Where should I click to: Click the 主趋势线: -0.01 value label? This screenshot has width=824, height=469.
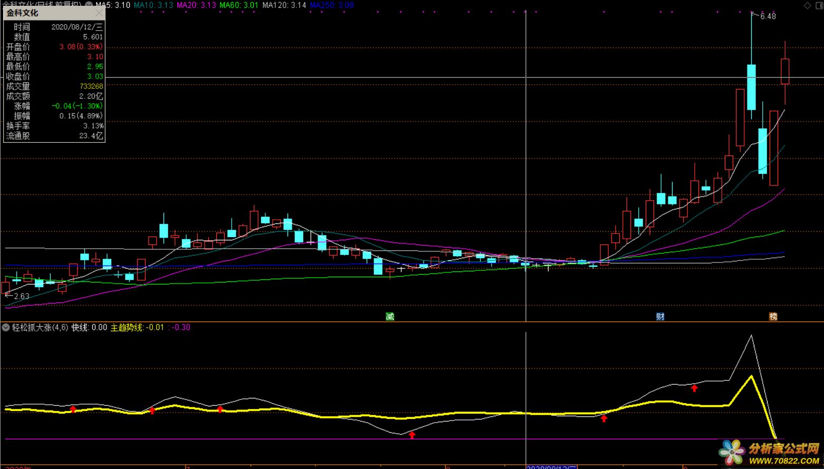tap(137, 327)
